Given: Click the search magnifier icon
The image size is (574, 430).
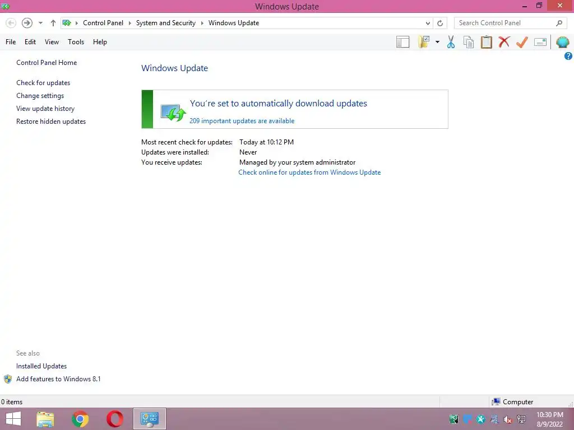Looking at the screenshot, I should (x=559, y=23).
